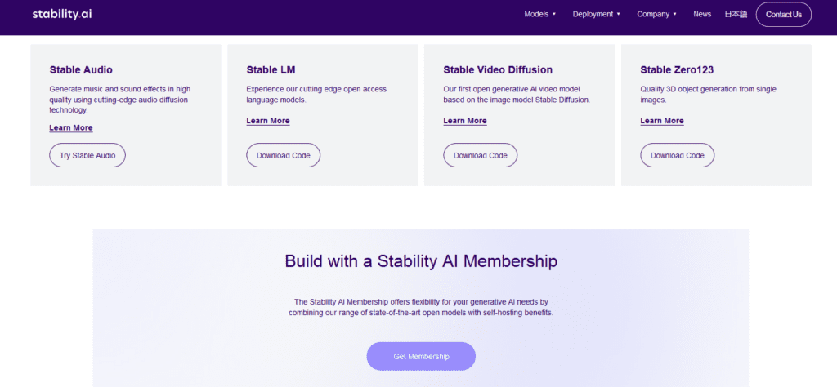837x387 pixels.
Task: Download Code for Stable Zero123
Action: (x=678, y=155)
